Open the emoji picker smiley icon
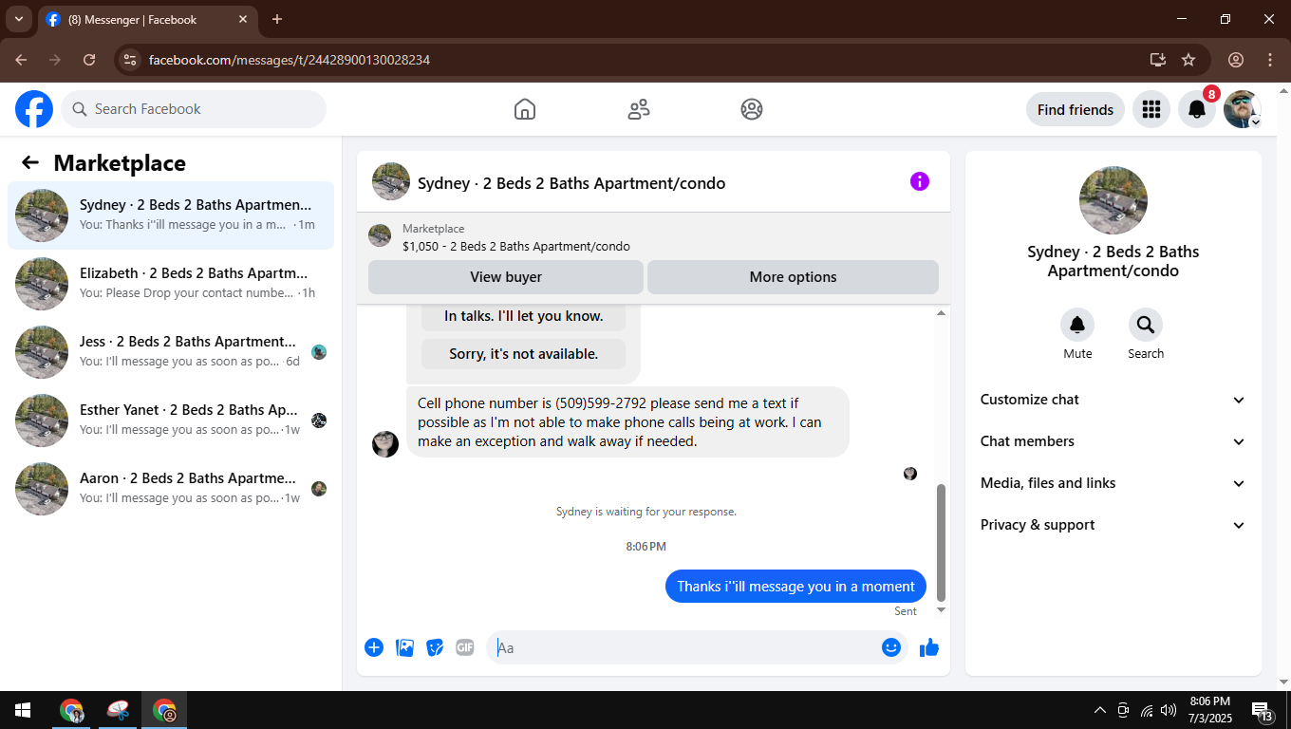The image size is (1291, 729). (890, 647)
